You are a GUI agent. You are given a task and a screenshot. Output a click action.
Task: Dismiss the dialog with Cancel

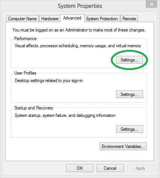(110, 168)
